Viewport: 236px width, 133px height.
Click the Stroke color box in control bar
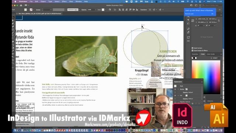[x=31, y=10]
